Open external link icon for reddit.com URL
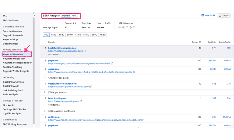234x140 pixels. tap(143, 120)
